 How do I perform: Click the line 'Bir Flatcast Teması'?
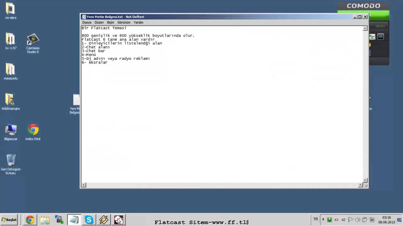tap(104, 28)
